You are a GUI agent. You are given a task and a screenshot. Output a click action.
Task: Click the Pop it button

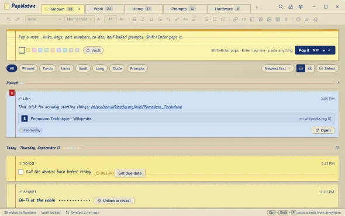click(x=315, y=50)
